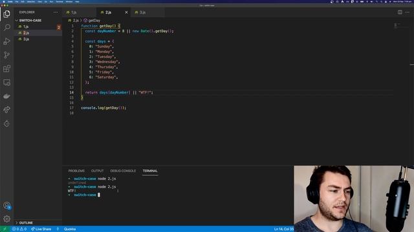Click "function getDay()" on line 1
Viewport: 414px width, 232px height.
pyautogui.click(x=98, y=26)
